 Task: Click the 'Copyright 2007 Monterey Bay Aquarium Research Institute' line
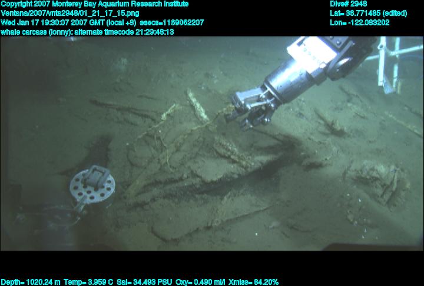pyautogui.click(x=95, y=4)
